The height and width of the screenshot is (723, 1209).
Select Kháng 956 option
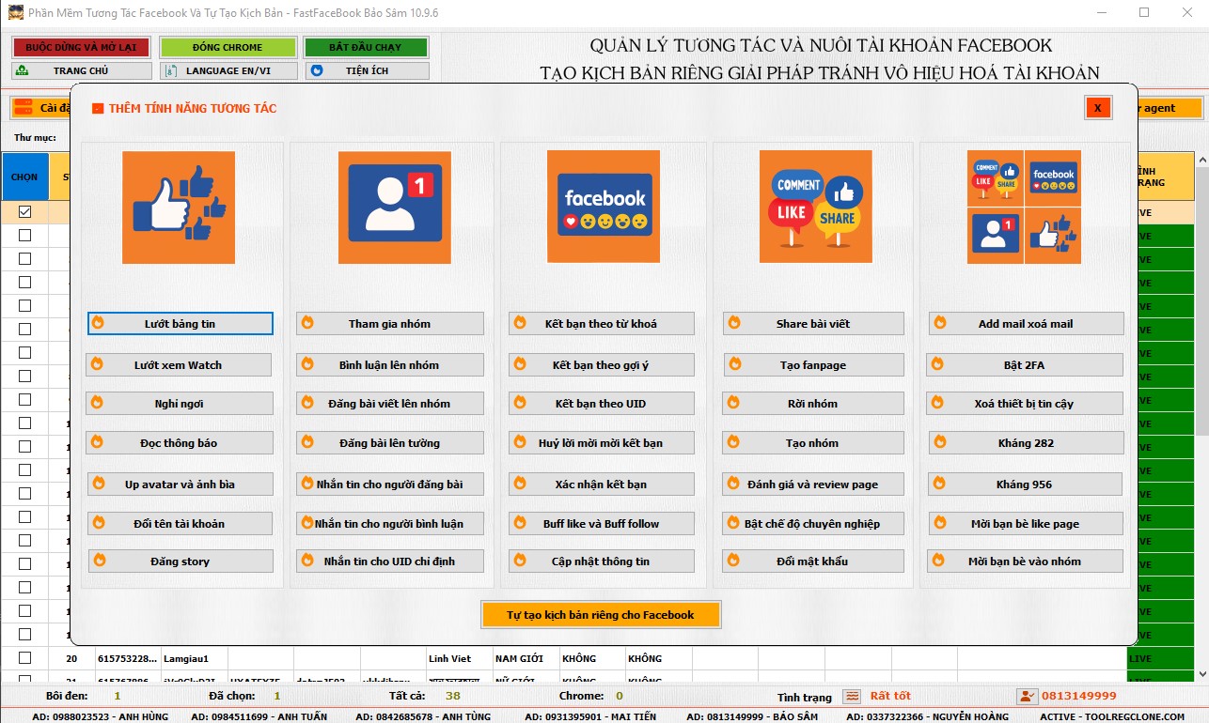coord(1026,485)
